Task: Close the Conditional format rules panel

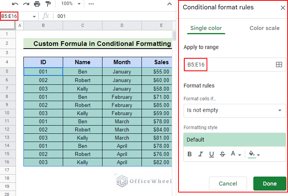Action: click(x=283, y=7)
